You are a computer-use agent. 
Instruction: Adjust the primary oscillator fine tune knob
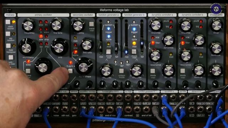pos(56,25)
